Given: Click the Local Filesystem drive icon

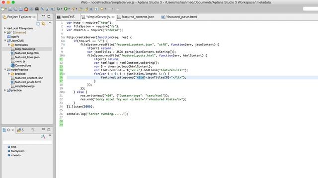Looking at the screenshot, I should [9, 28].
